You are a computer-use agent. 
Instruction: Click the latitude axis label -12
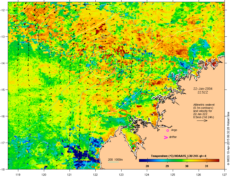3,10
